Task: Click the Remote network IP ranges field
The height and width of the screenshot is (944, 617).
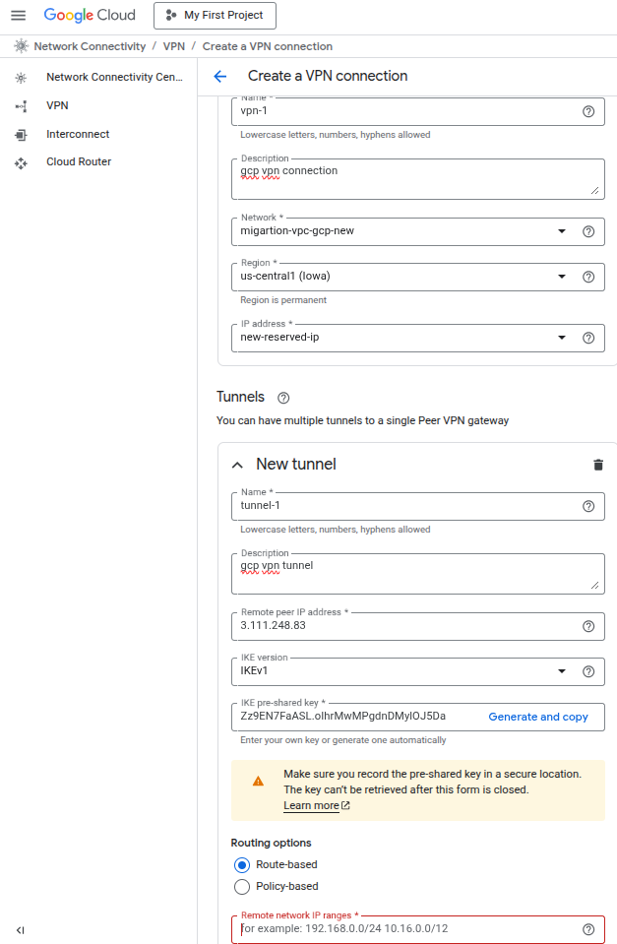Action: point(403,929)
